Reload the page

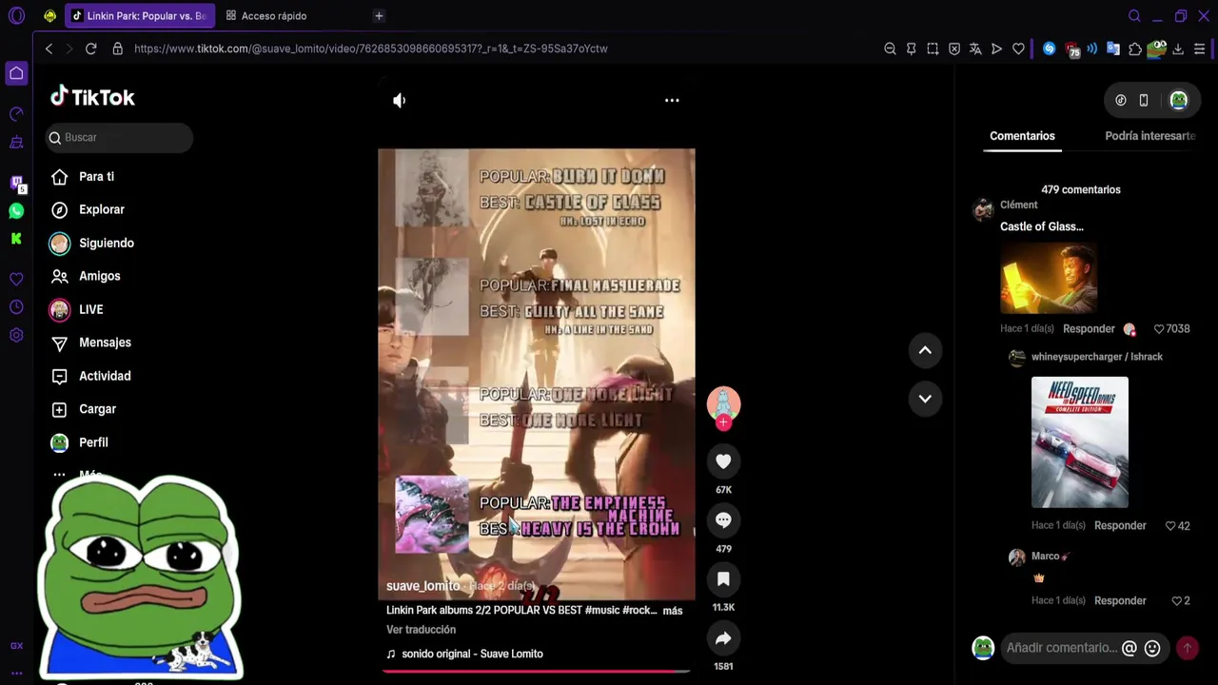point(91,49)
